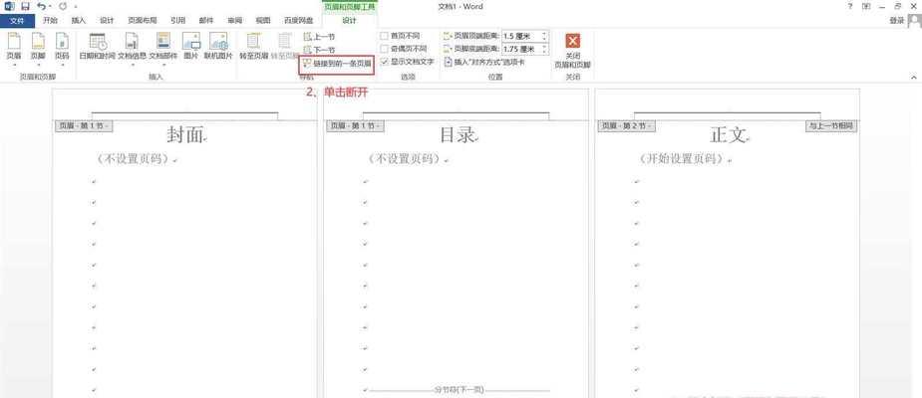Click the 图片 (Picture) insert icon
The height and width of the screenshot is (398, 922).
click(191, 42)
